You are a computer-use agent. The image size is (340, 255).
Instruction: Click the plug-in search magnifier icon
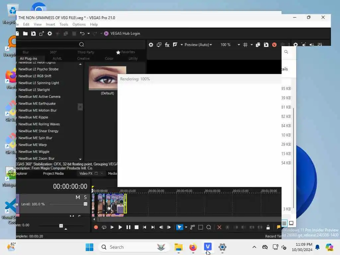pos(82,44)
